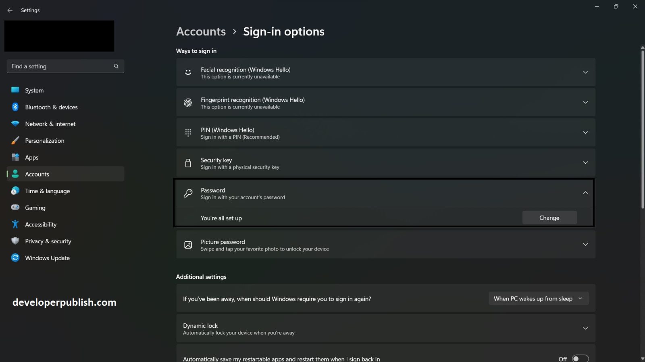Turn on automatically save restartable apps
The image size is (645, 362).
click(580, 358)
